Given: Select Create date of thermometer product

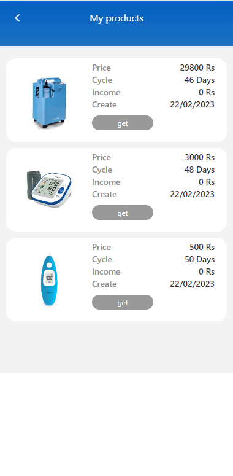Looking at the screenshot, I should point(193,284).
